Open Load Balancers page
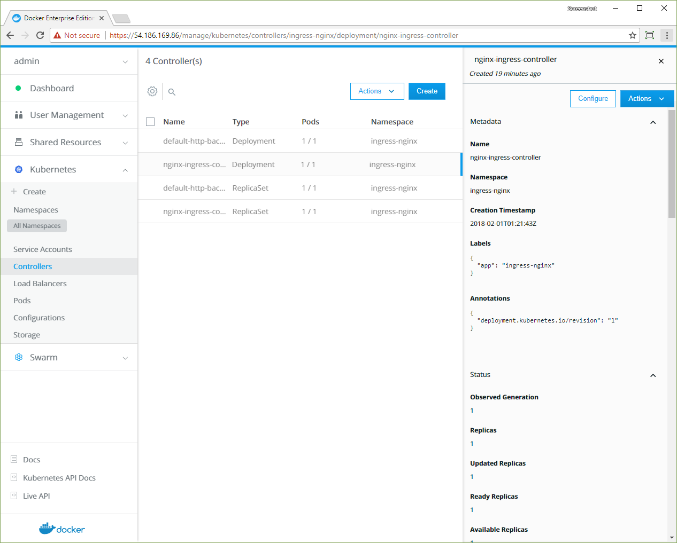 coord(40,284)
